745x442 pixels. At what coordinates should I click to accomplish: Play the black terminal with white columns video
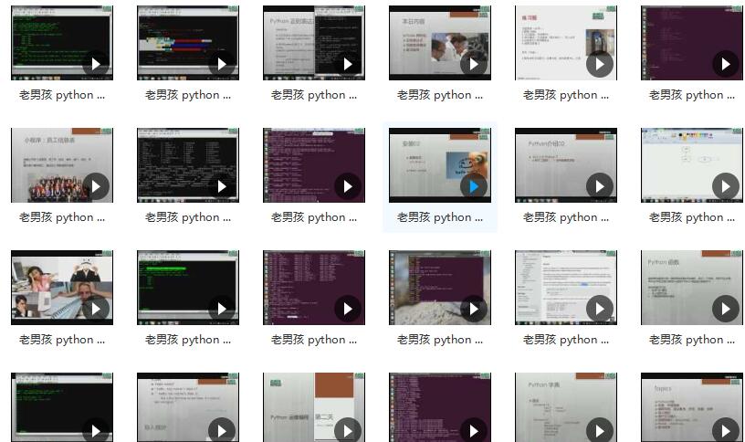coord(222,186)
